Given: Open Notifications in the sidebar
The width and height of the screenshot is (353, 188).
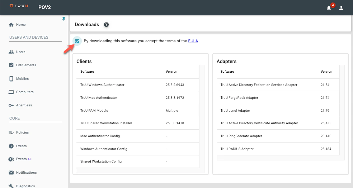Looking at the screenshot, I should 26,173.
